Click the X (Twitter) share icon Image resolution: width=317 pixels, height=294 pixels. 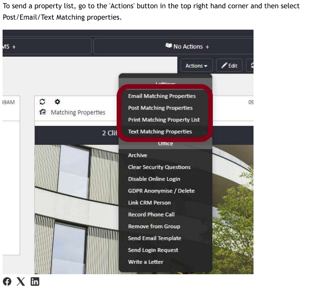(x=21, y=282)
